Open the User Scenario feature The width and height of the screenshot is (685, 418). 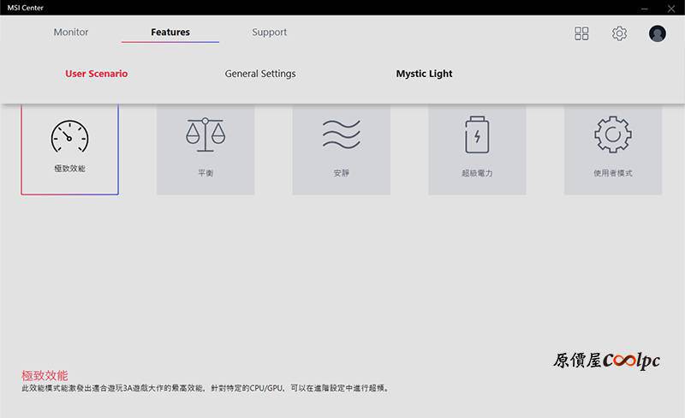[97, 74]
